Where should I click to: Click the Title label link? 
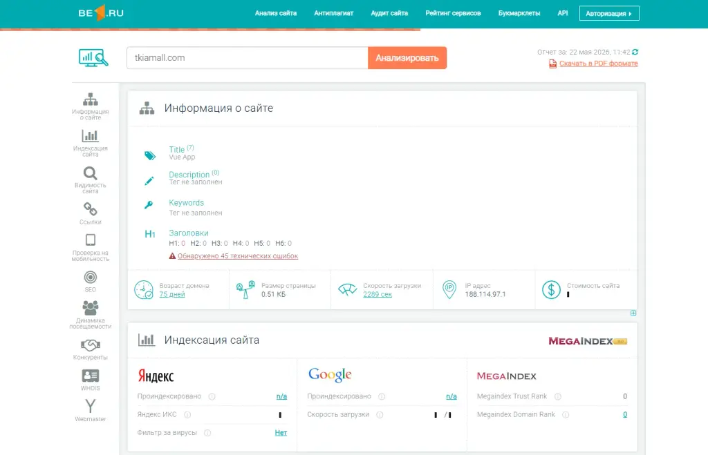[176, 149]
